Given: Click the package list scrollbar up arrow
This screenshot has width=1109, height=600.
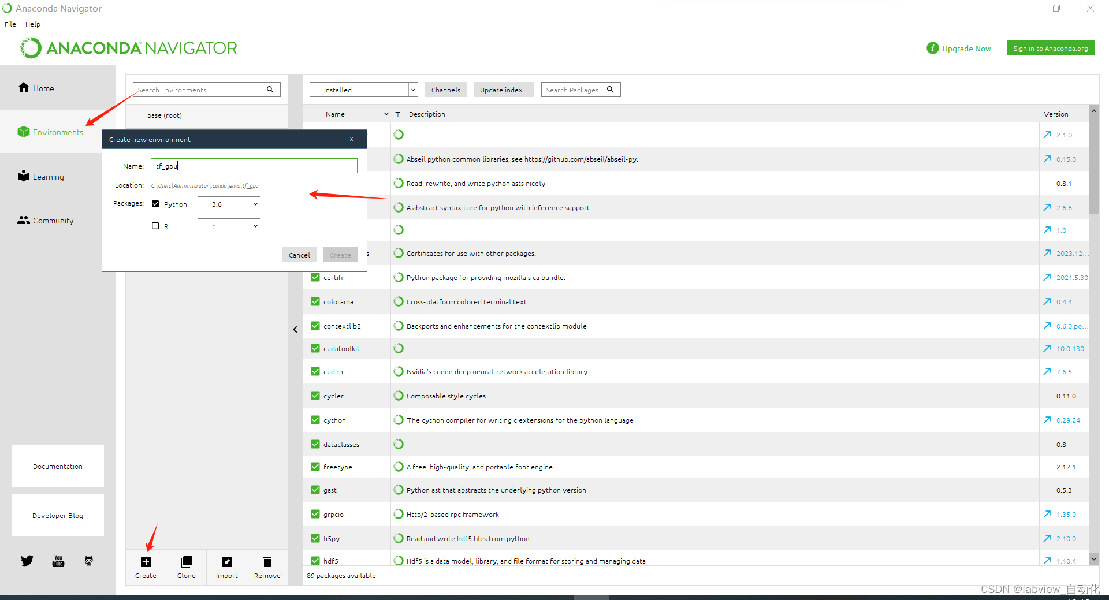Looking at the screenshot, I should (x=1094, y=110).
